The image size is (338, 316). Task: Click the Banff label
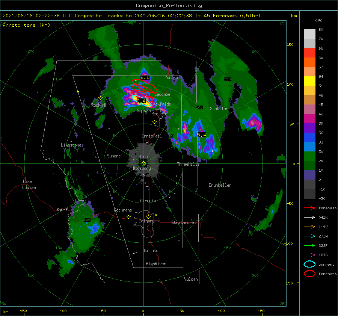click(62, 209)
